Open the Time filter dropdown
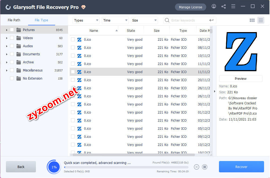270x178 pixels. [115, 20]
